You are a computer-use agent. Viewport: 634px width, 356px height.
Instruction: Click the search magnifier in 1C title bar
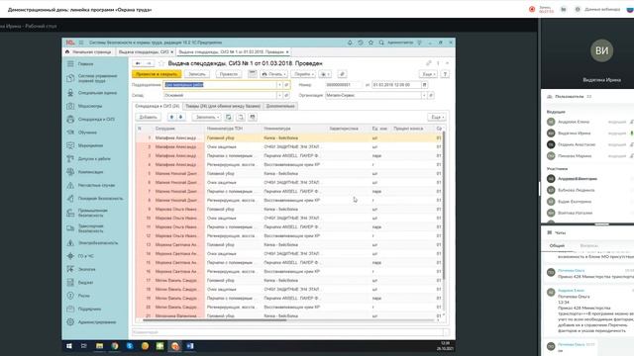click(x=381, y=43)
